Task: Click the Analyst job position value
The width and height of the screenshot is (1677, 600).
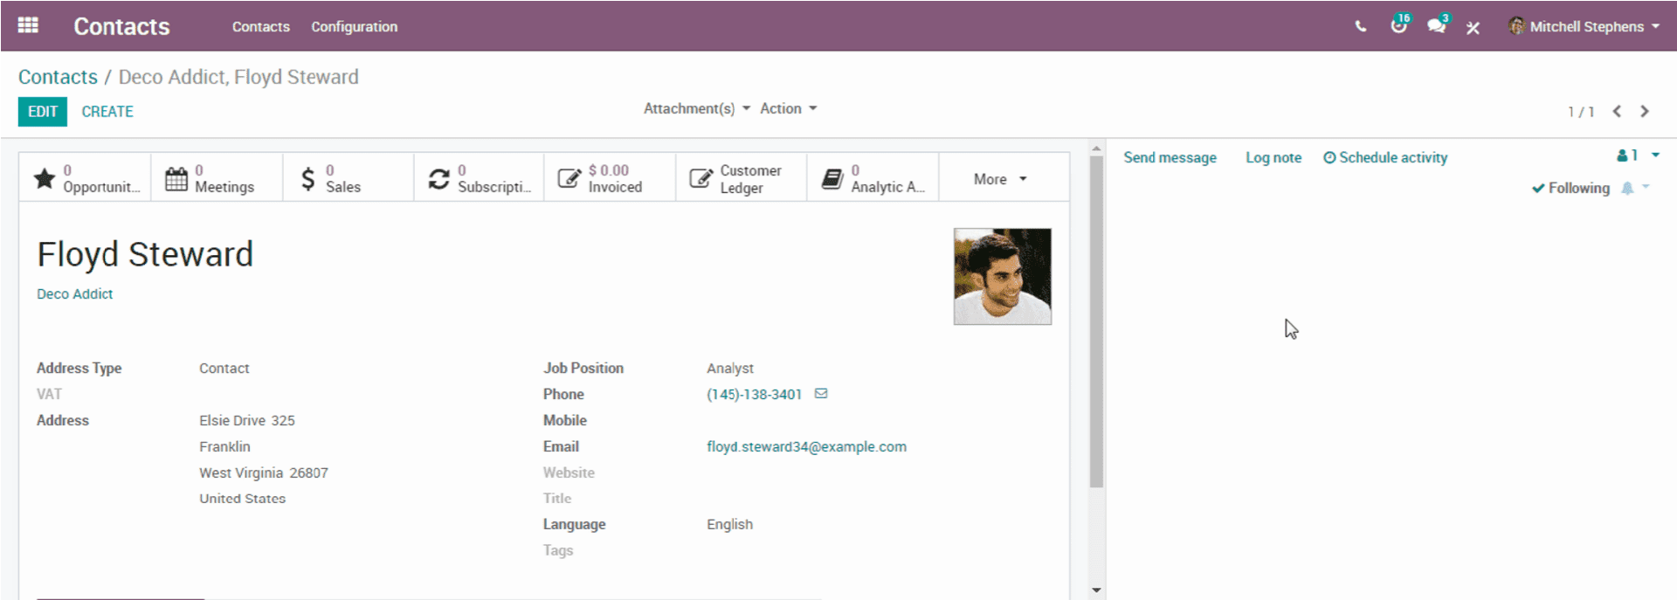Action: [x=730, y=369]
